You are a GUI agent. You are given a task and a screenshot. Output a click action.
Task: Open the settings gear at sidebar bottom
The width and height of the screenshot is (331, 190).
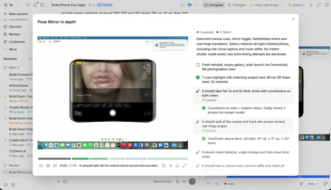[13, 185]
